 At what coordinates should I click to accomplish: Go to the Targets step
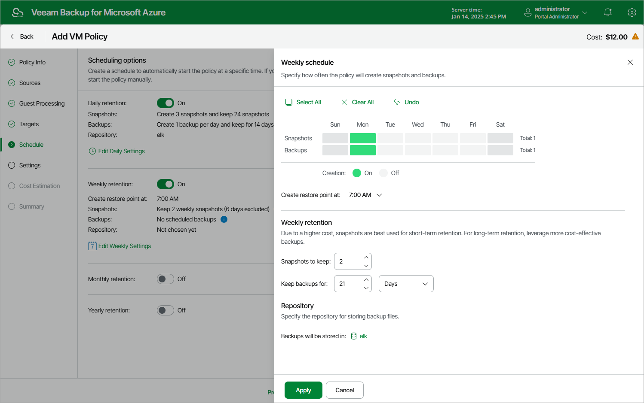tap(29, 124)
